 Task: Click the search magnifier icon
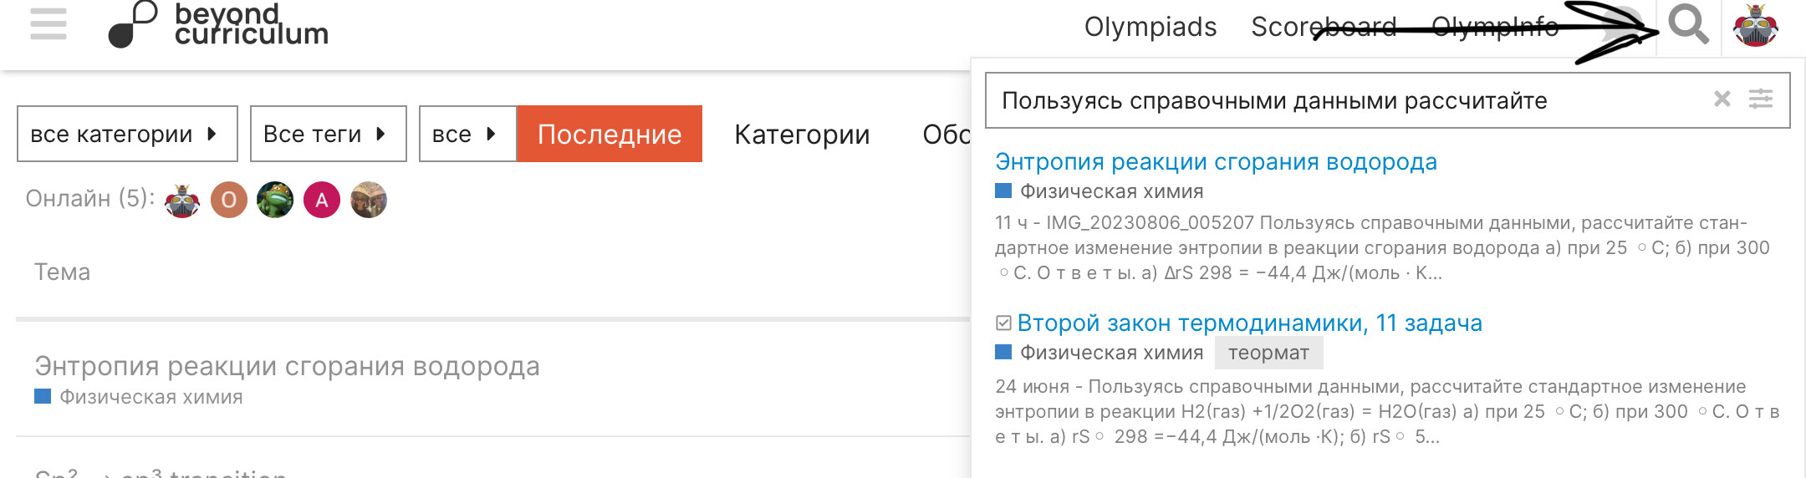tap(1688, 25)
